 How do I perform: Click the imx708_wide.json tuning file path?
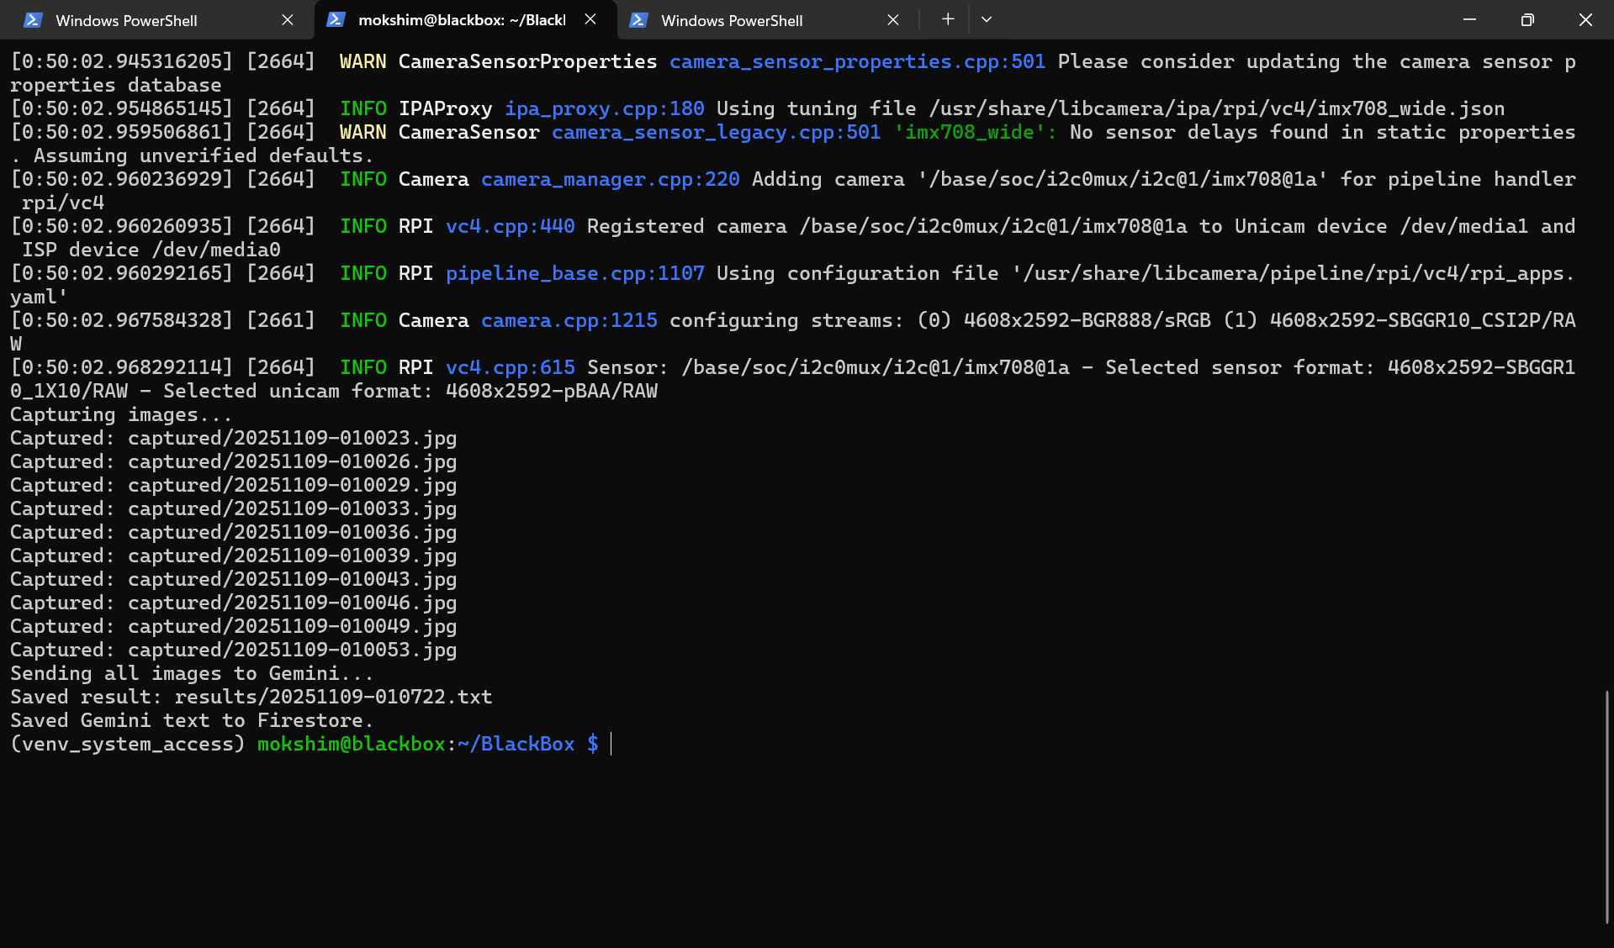click(1216, 108)
